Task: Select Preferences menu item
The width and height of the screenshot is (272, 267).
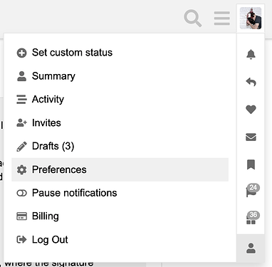Action: [120, 169]
